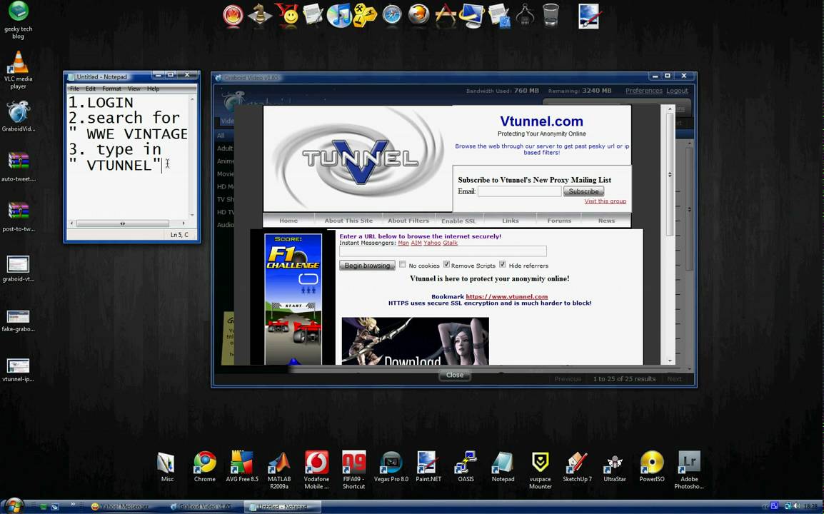Open UltraStar shortcut in bottom dock
The height and width of the screenshot is (514, 824).
614,467
